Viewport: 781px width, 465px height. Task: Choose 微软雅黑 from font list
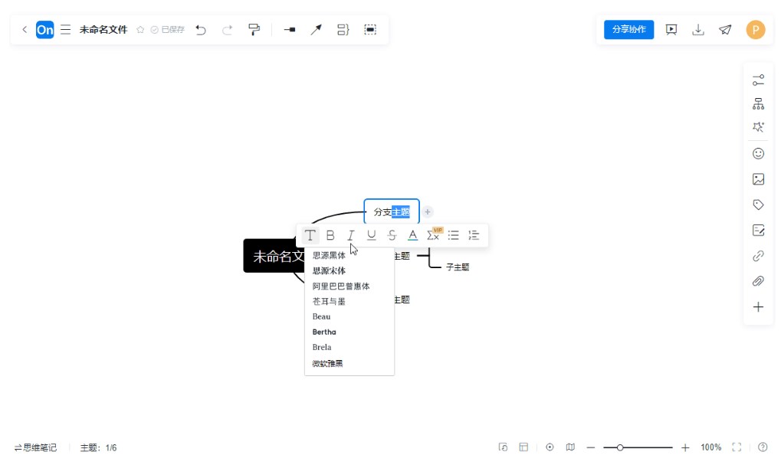pos(327,363)
